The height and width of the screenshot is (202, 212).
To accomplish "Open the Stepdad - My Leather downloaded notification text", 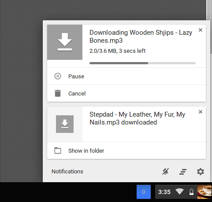I will pos(138,118).
